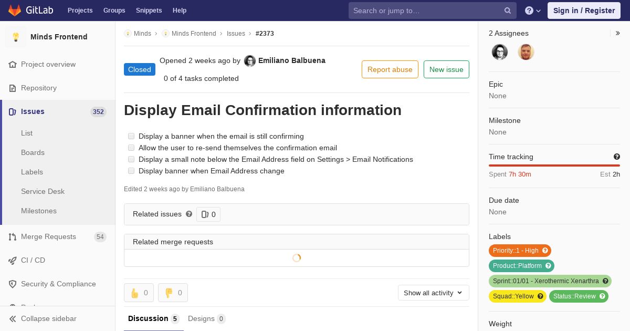Screen dimensions: 630x331
Task: Click the Security & Compliance shield icon
Action: pos(13,284)
